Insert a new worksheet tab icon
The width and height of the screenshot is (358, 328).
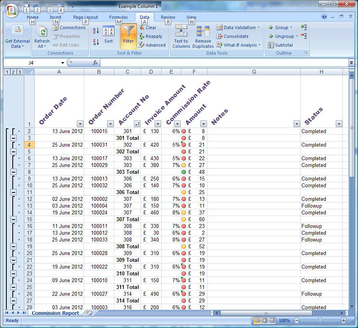pyautogui.click(x=89, y=313)
